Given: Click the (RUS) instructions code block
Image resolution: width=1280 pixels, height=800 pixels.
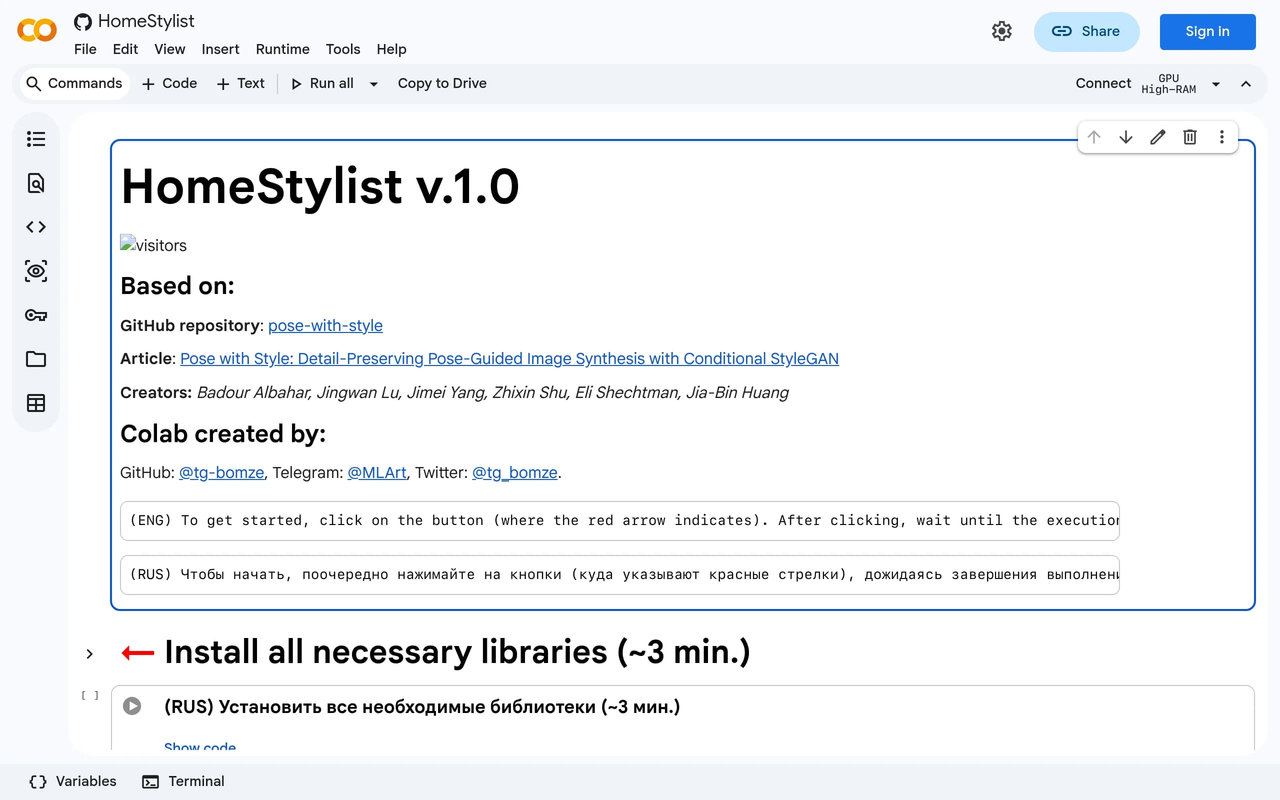Looking at the screenshot, I should 619,575.
